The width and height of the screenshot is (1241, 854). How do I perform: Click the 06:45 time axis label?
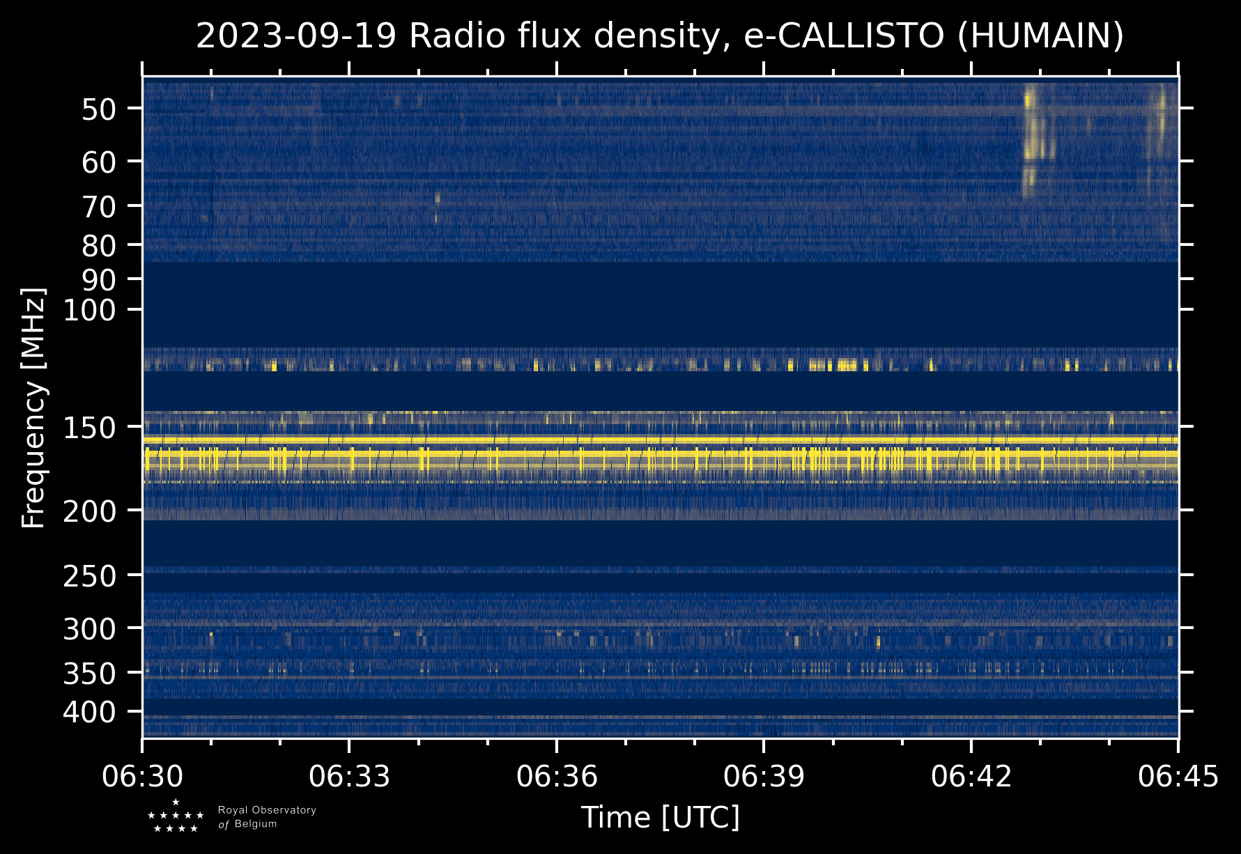(1178, 776)
